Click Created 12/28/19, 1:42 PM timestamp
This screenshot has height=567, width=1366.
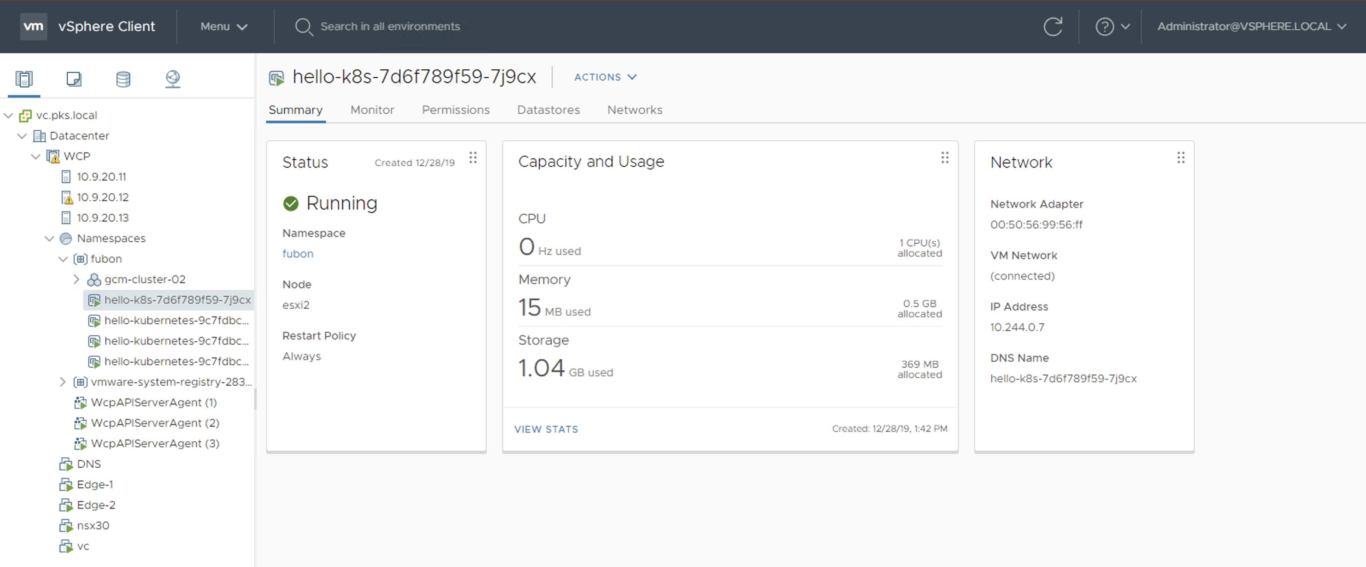(889, 428)
